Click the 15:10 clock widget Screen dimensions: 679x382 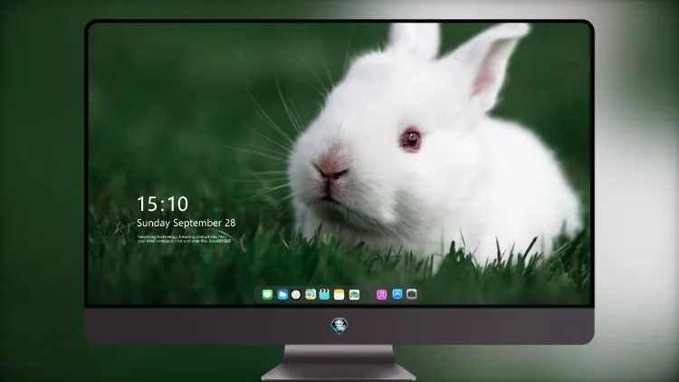pyautogui.click(x=162, y=204)
